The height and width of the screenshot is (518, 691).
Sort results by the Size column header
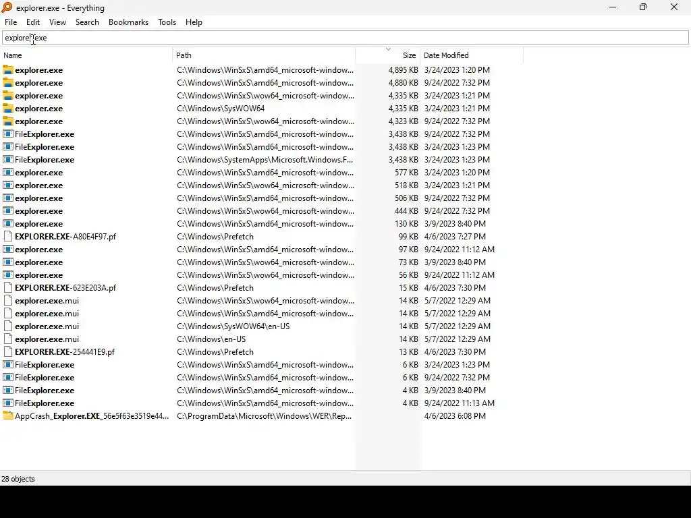click(x=388, y=55)
